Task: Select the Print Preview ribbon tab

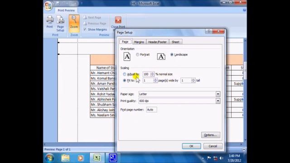Action: (x=66, y=10)
